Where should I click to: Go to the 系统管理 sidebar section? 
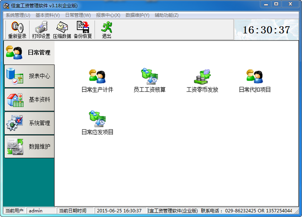coord(29,123)
